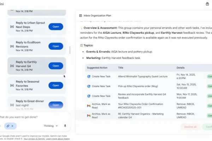Click the lightbulb icon beside Overview & Assessment

(81, 28)
